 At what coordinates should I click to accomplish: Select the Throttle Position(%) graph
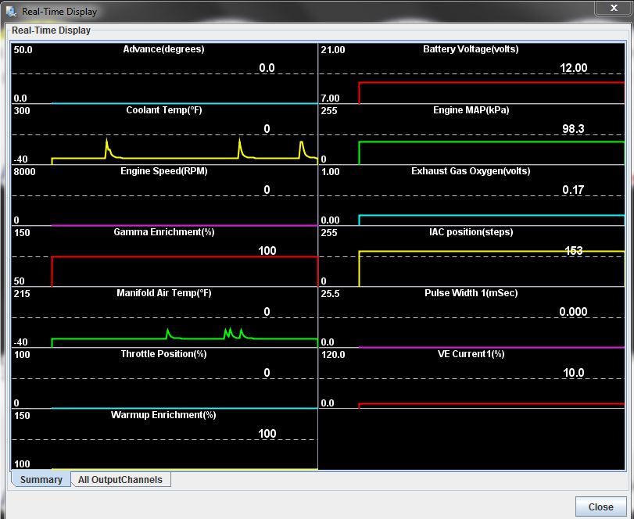(x=164, y=378)
